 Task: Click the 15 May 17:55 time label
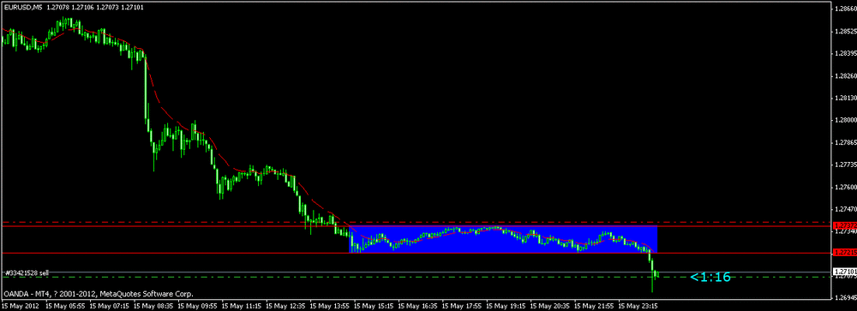(x=461, y=307)
